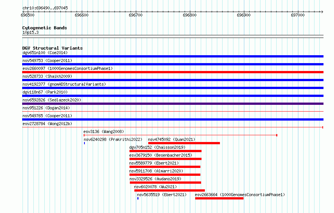Click the 10p15.3 cytogenetic band line
Image resolution: width=334 pixels, height=213 pixels.
pos(173,36)
